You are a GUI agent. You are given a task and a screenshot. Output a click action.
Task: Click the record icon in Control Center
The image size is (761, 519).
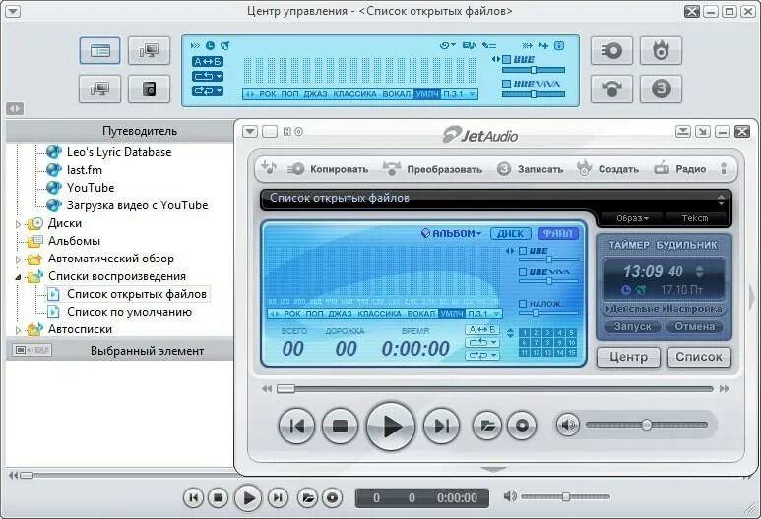pyautogui.click(x=661, y=88)
